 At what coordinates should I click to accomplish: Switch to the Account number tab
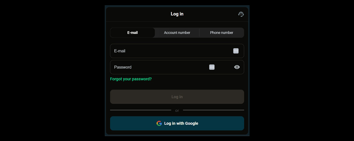pyautogui.click(x=177, y=33)
